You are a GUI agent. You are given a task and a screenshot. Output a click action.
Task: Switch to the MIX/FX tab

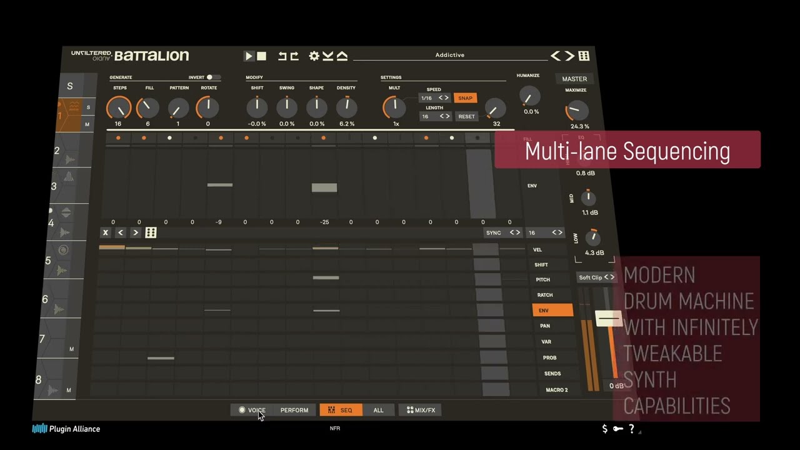[x=421, y=410]
